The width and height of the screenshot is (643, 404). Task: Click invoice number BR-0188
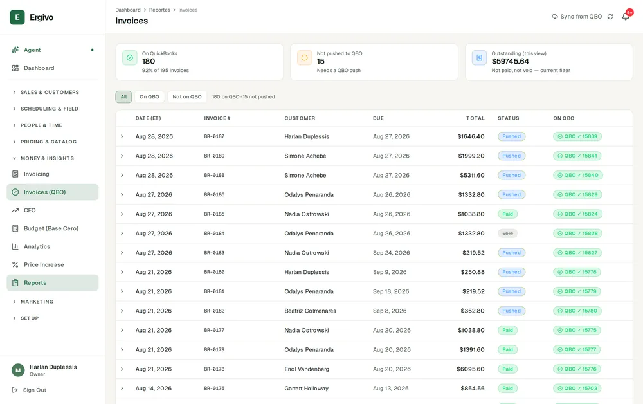point(214,175)
